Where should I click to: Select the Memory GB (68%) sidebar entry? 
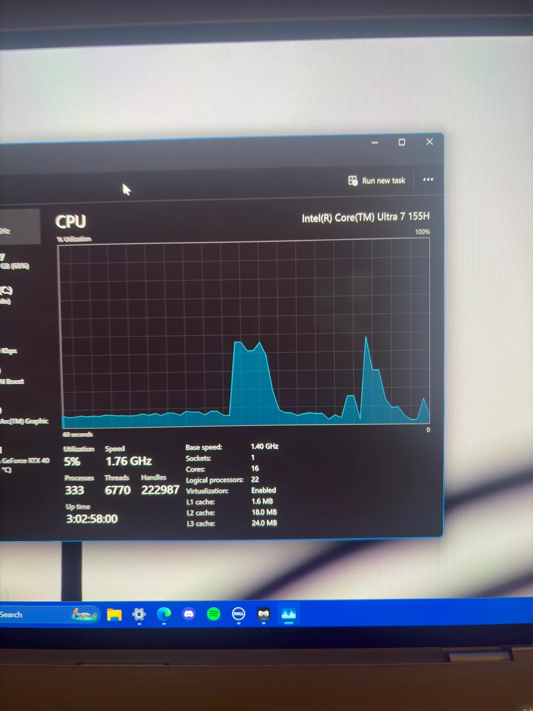tap(15, 261)
